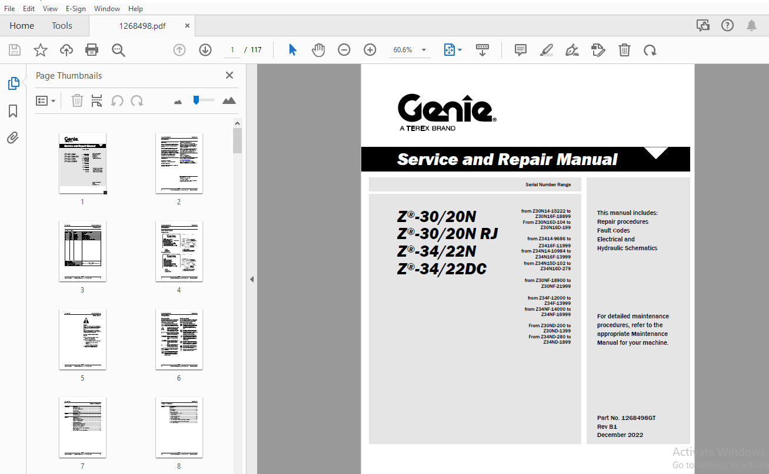
Task: Switch to the Tools tab
Action: click(x=62, y=26)
